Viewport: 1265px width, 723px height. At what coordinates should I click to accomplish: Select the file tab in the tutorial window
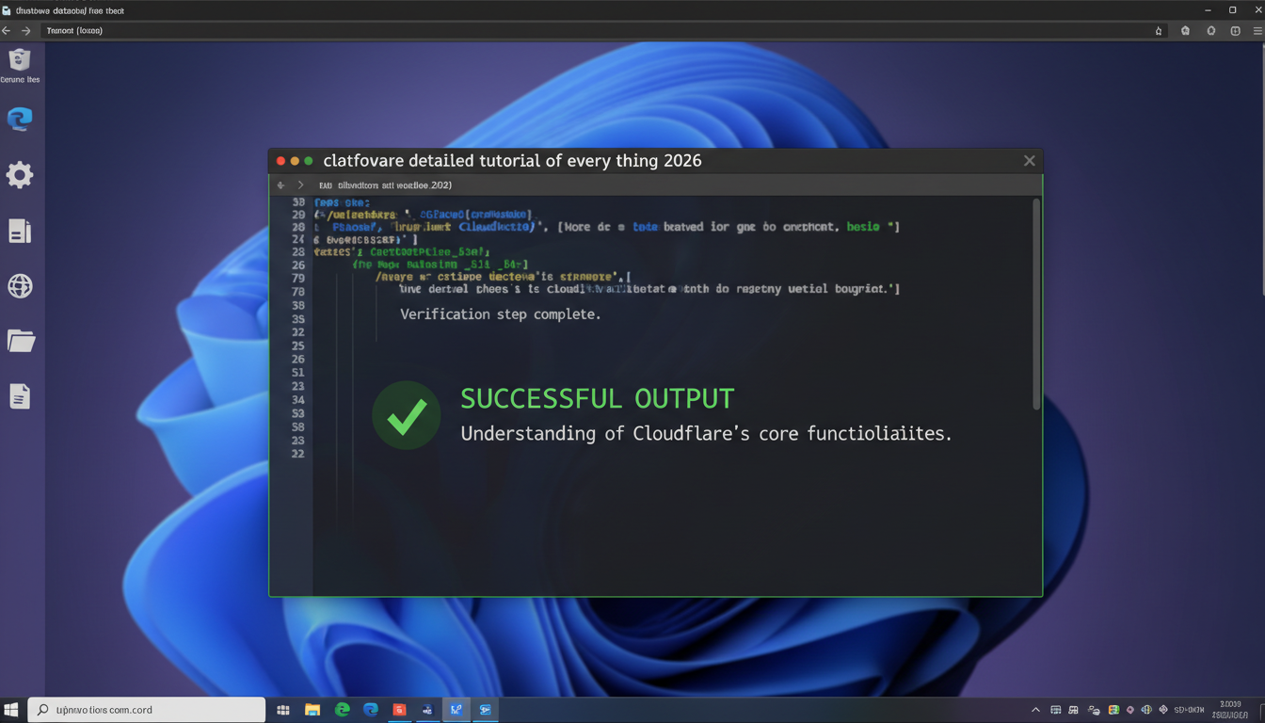(386, 185)
